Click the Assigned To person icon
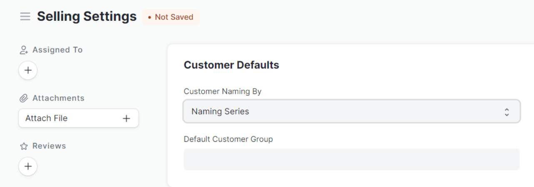Screen dimensions: 534x187 (23, 50)
